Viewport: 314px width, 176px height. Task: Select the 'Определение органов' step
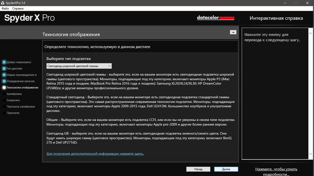click(x=20, y=81)
